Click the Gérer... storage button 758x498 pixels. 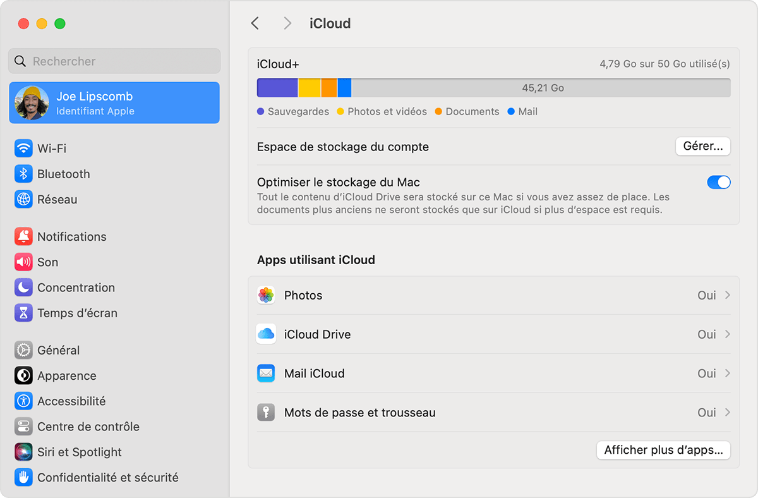(x=702, y=147)
